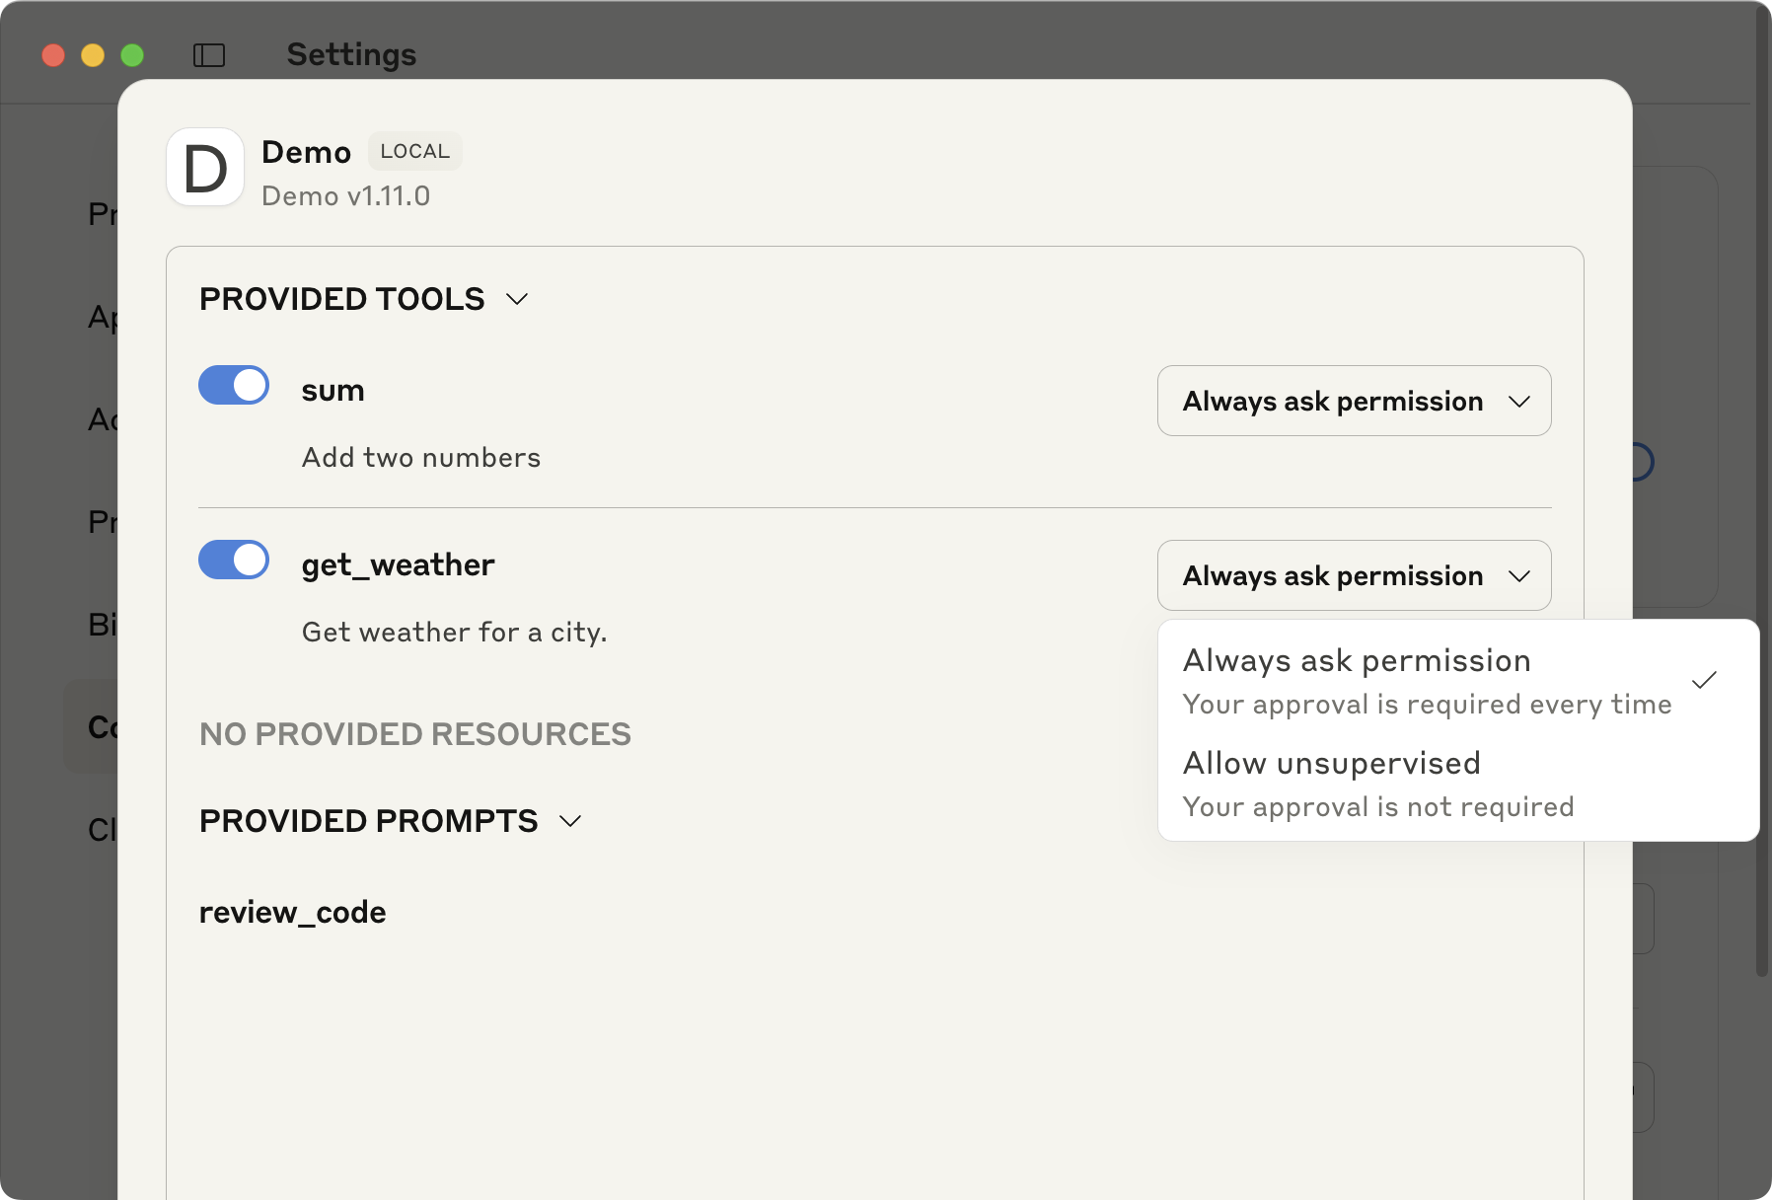This screenshot has width=1772, height=1200.
Task: Collapse the PROVIDED TOOLS section
Action: (x=342, y=299)
